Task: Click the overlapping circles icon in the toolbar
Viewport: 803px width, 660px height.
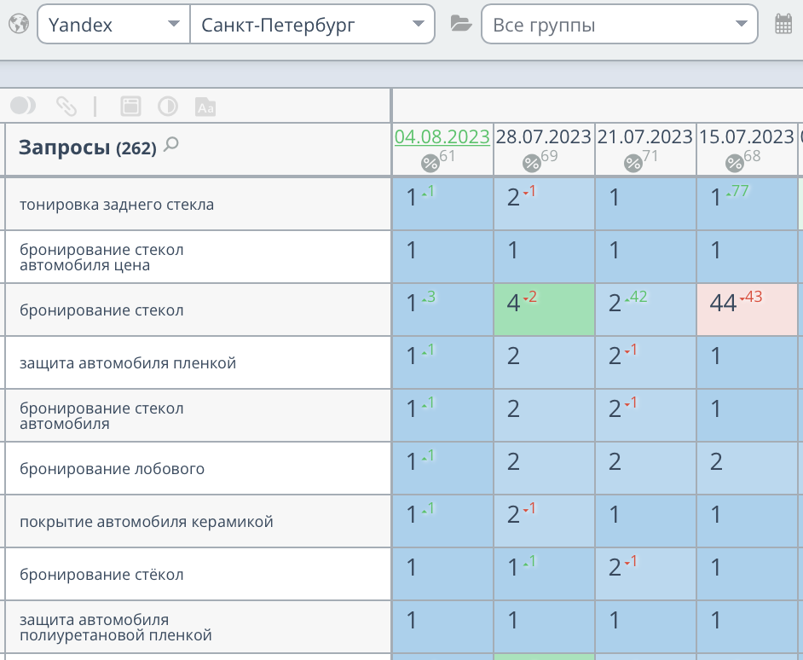Action: point(23,106)
